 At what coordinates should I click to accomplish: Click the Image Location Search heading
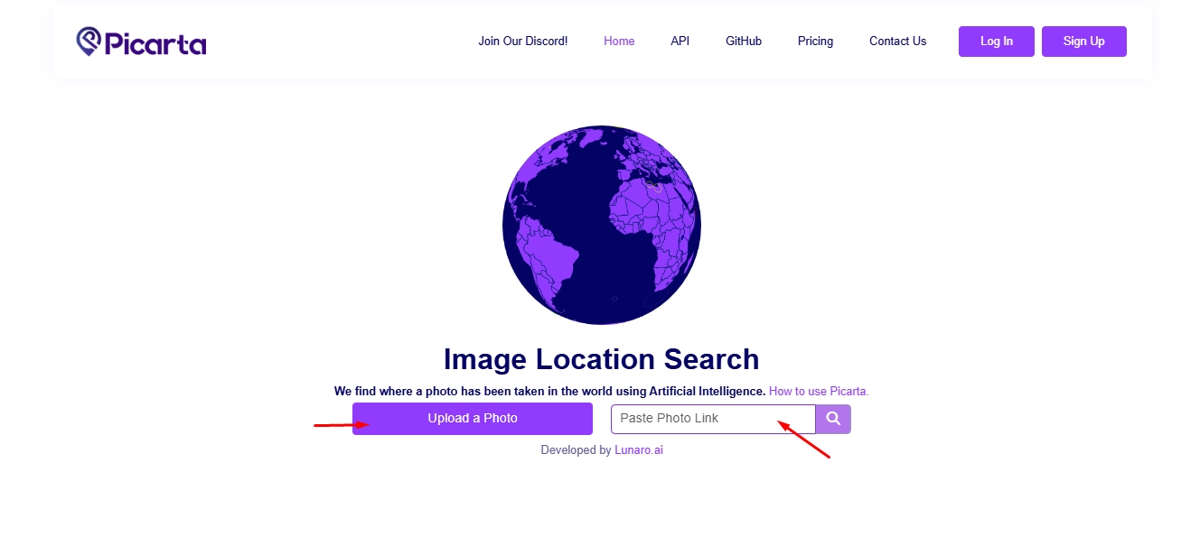pyautogui.click(x=601, y=359)
